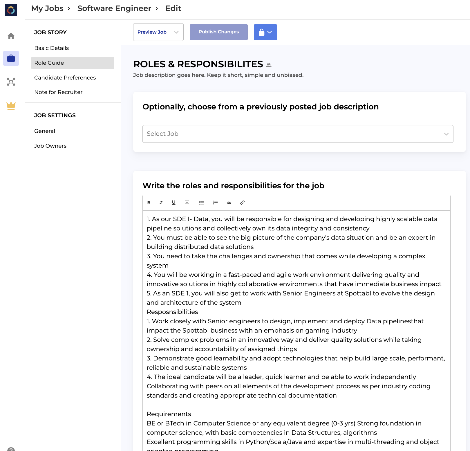Click the Publish Changes button
This screenshot has width=470, height=451.
218,32
